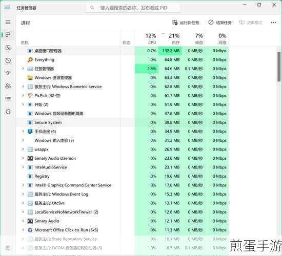Select the Windows 音频设备图形隔离 row

(123, 114)
